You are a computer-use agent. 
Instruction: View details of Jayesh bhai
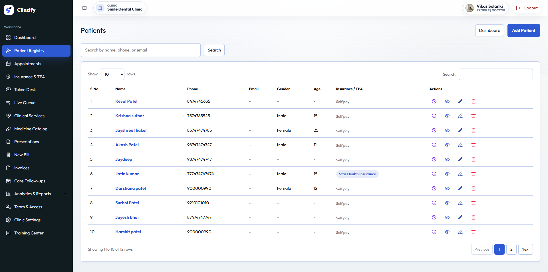(447, 217)
